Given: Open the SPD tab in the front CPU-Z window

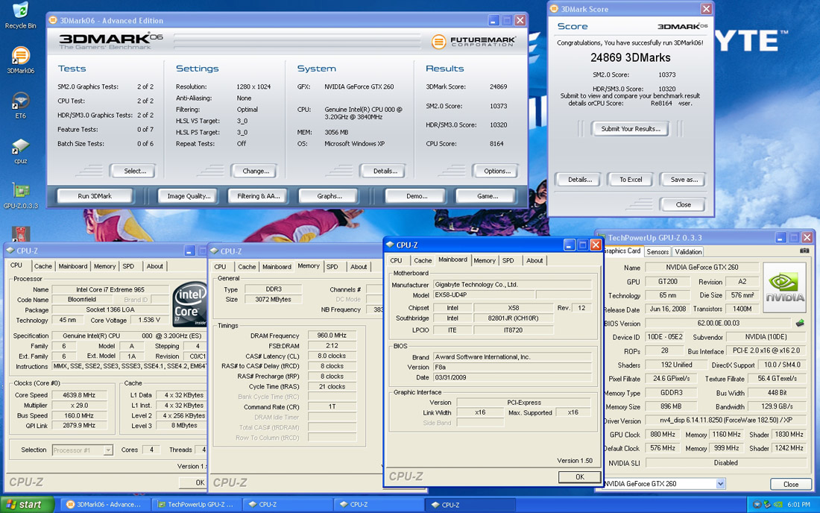Looking at the screenshot, I should (508, 260).
